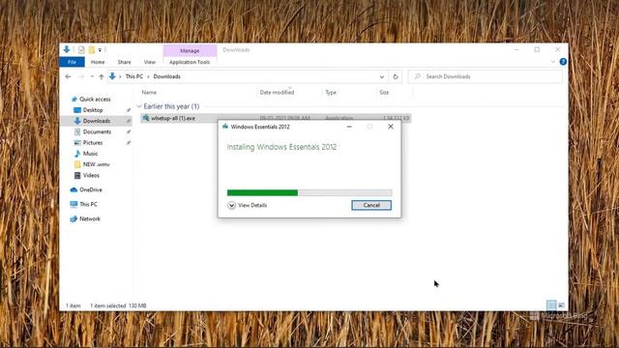Viewport: 619px width, 348px height.
Task: Select the wlsetup-all (1).exe file
Action: pos(276,118)
